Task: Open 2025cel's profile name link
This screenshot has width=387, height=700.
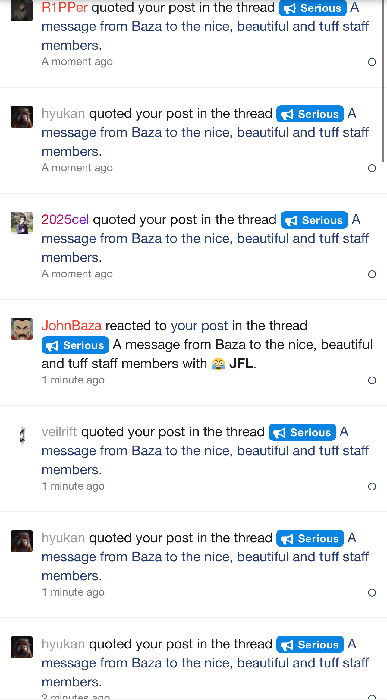Action: (65, 219)
